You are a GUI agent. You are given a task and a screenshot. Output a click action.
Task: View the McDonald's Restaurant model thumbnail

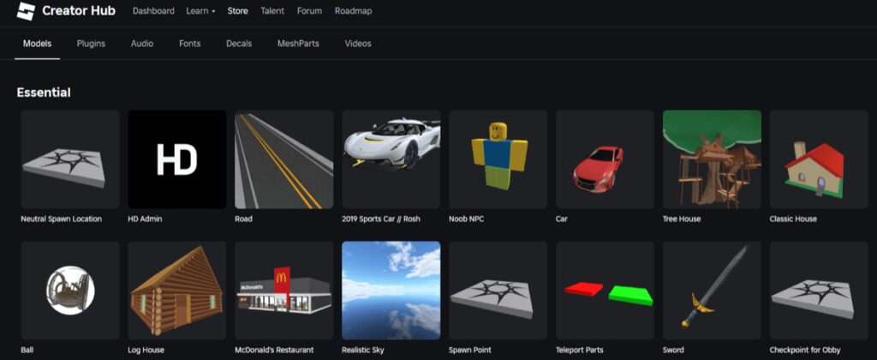284,291
